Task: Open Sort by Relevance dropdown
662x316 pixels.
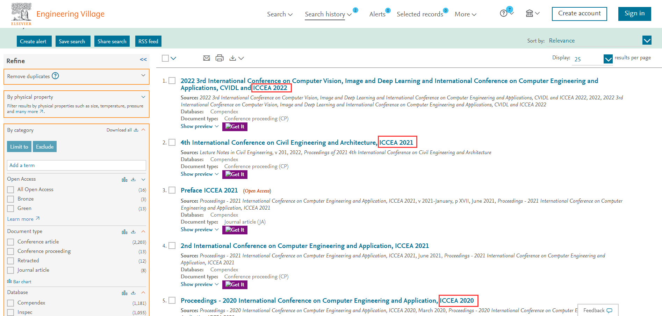Action: click(599, 40)
